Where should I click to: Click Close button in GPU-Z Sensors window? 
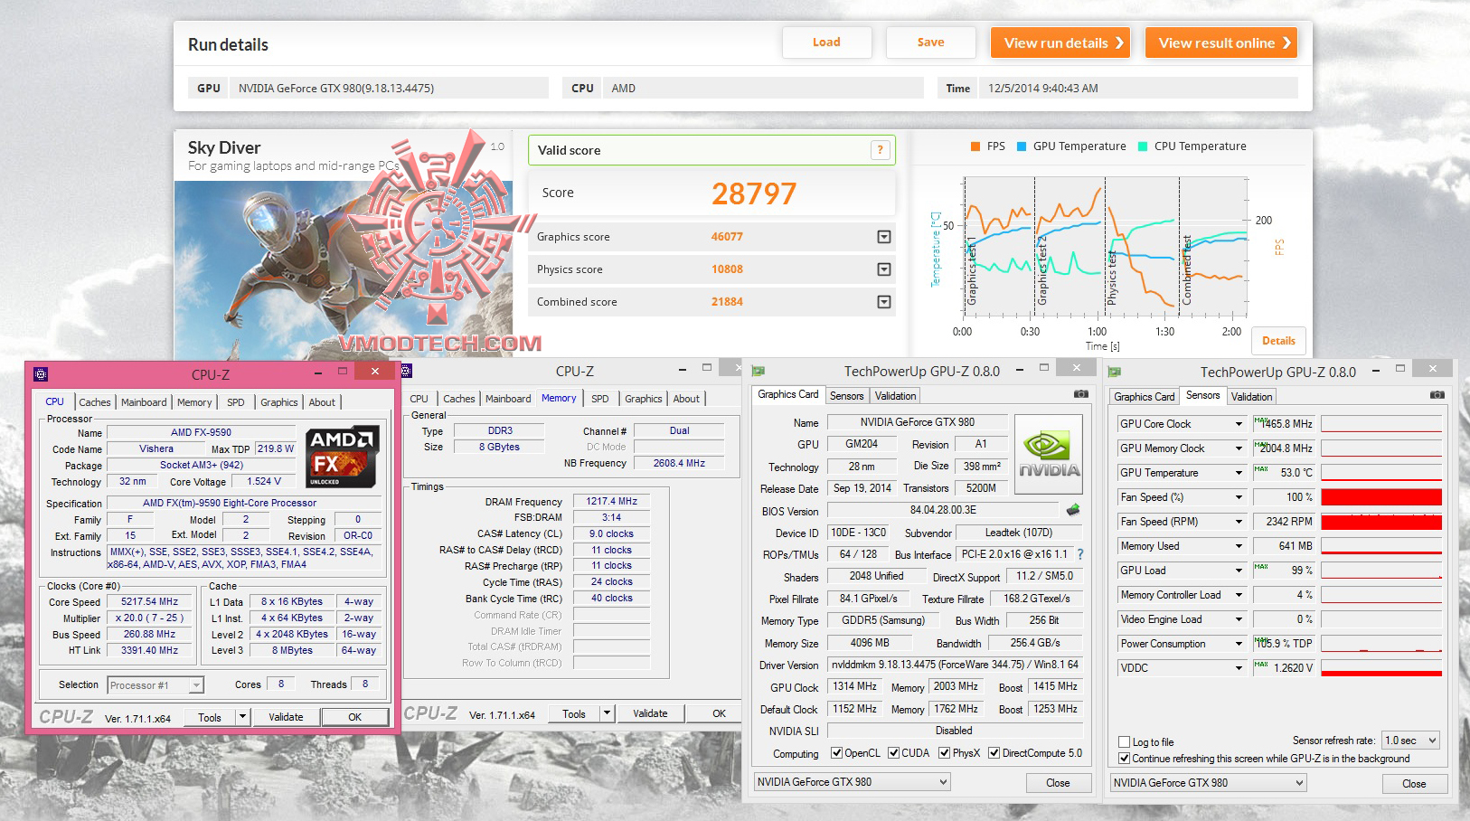coord(1414,784)
